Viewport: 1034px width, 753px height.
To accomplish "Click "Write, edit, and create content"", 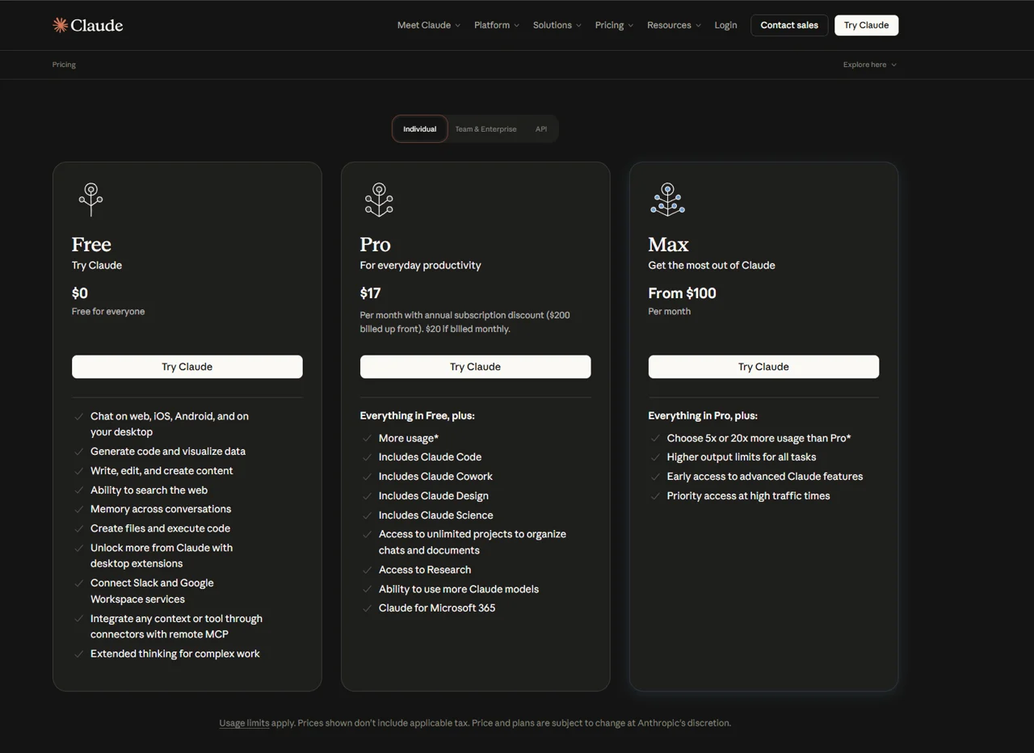I will click(x=162, y=471).
